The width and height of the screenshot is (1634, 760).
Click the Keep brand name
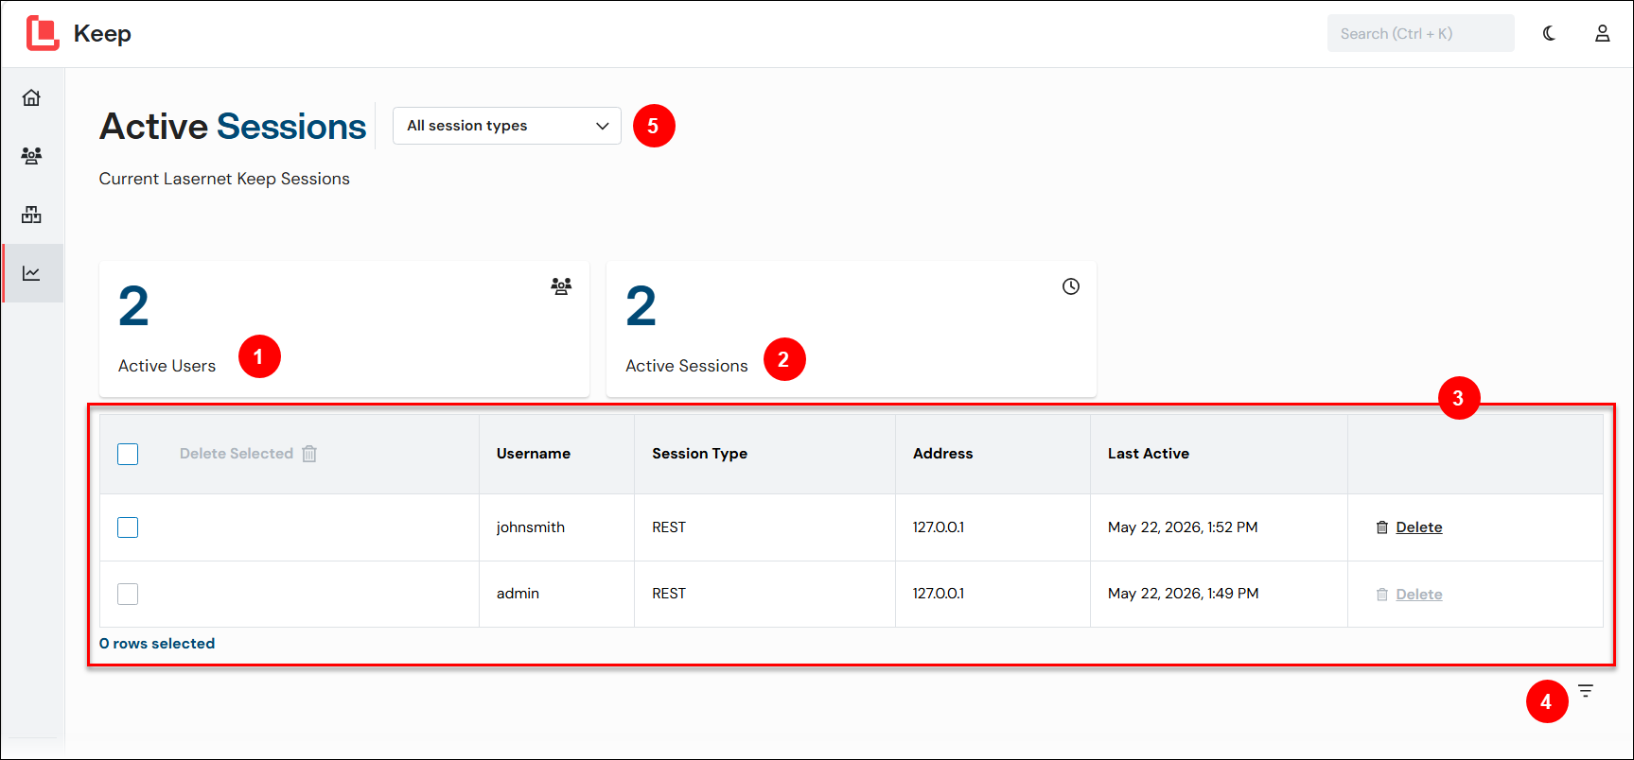pyautogui.click(x=102, y=33)
